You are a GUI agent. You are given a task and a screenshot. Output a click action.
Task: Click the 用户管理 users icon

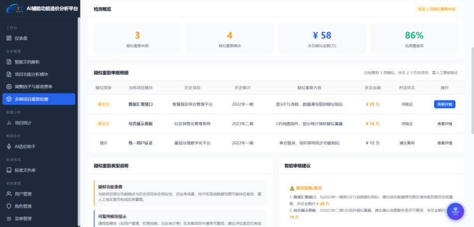(9, 194)
